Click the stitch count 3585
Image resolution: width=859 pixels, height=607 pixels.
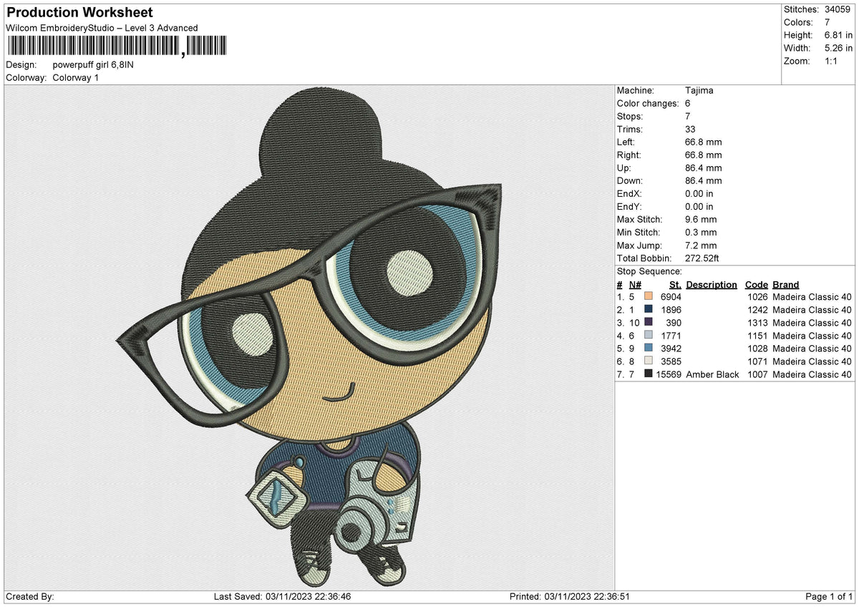click(671, 361)
